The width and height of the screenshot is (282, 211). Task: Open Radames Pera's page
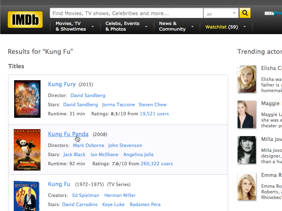pos(145,204)
